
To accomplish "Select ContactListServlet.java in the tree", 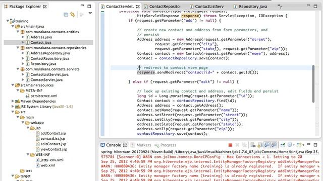I will pyautogui.click(x=49, y=74).
